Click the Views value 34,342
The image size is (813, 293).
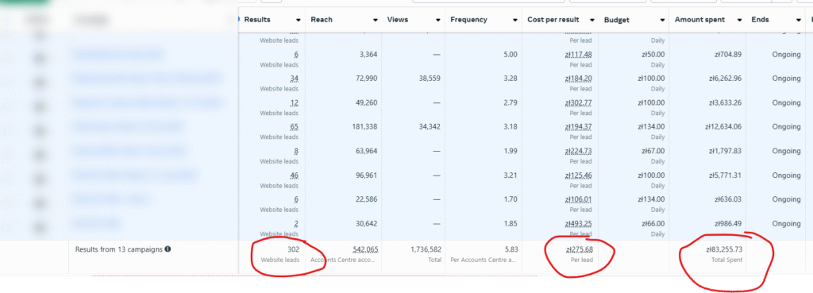[430, 126]
